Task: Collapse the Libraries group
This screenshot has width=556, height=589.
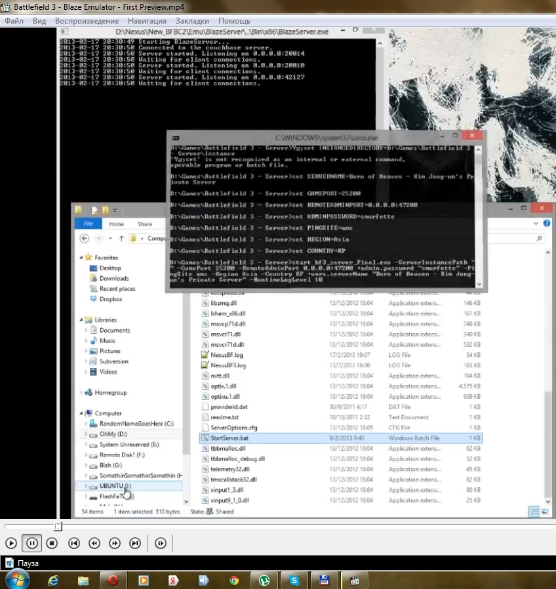Action: (81, 320)
